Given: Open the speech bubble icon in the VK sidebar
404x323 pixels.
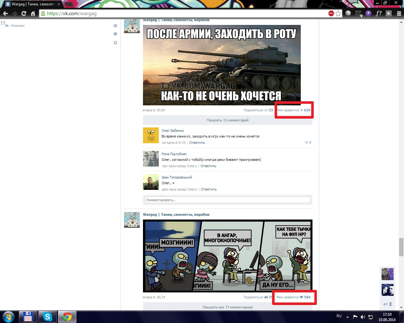Looking at the screenshot, I should tap(115, 34).
